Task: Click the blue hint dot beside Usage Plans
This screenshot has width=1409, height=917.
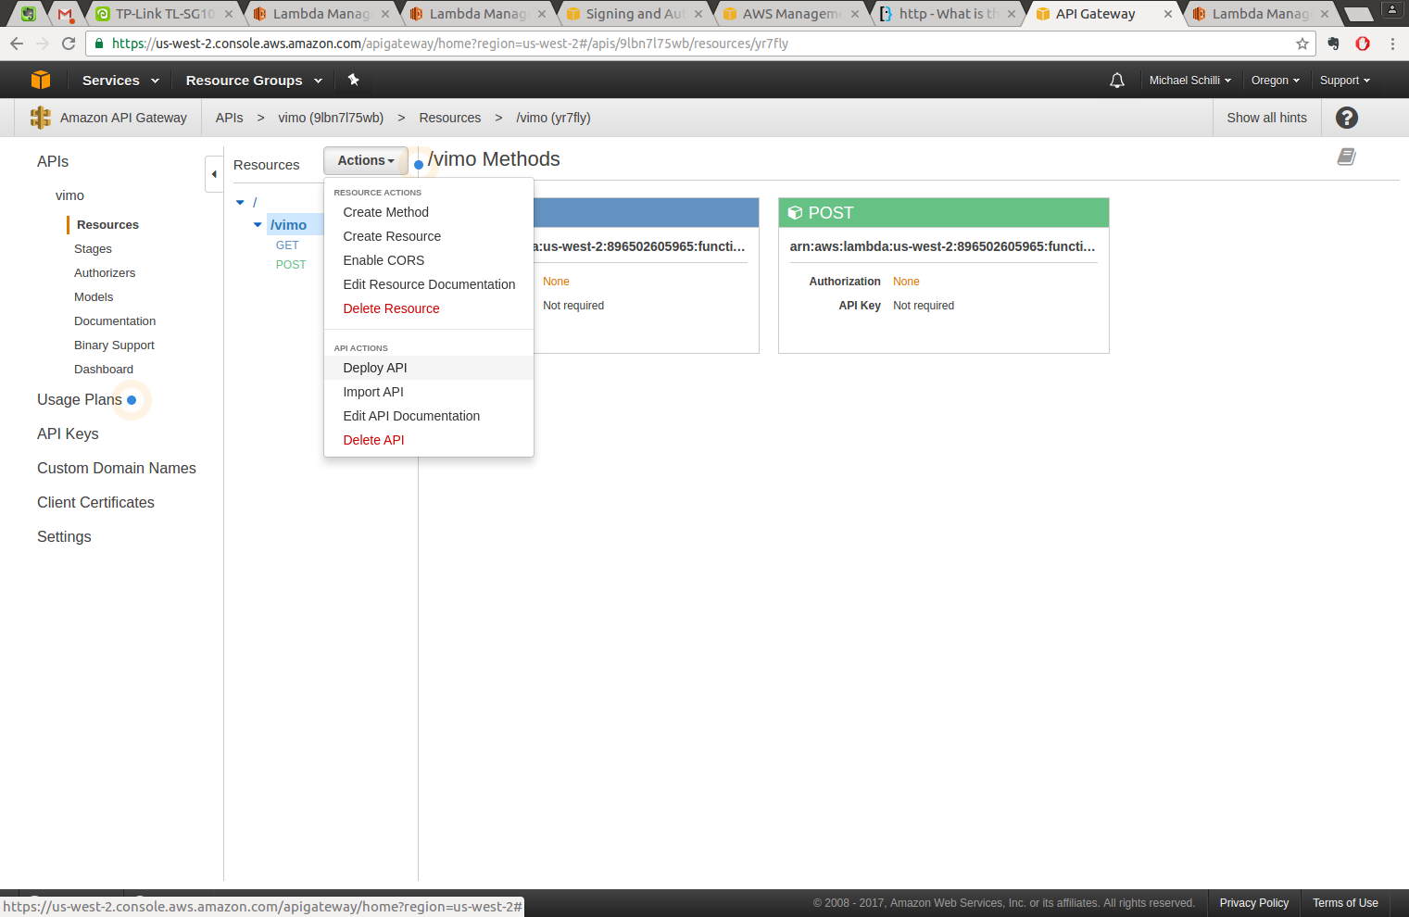Action: tap(132, 400)
